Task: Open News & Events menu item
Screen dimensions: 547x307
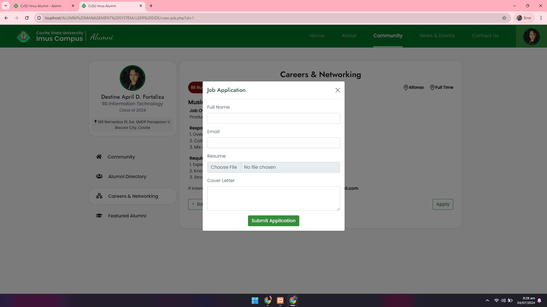Action: click(437, 36)
